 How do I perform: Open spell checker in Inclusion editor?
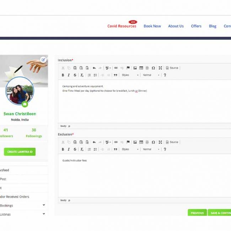click(x=108, y=68)
